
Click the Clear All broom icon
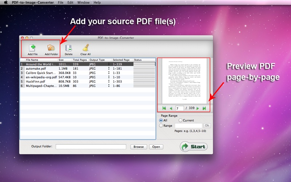coord(85,48)
